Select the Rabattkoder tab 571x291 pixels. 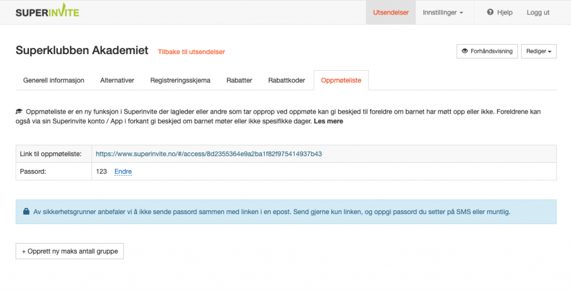(x=287, y=80)
